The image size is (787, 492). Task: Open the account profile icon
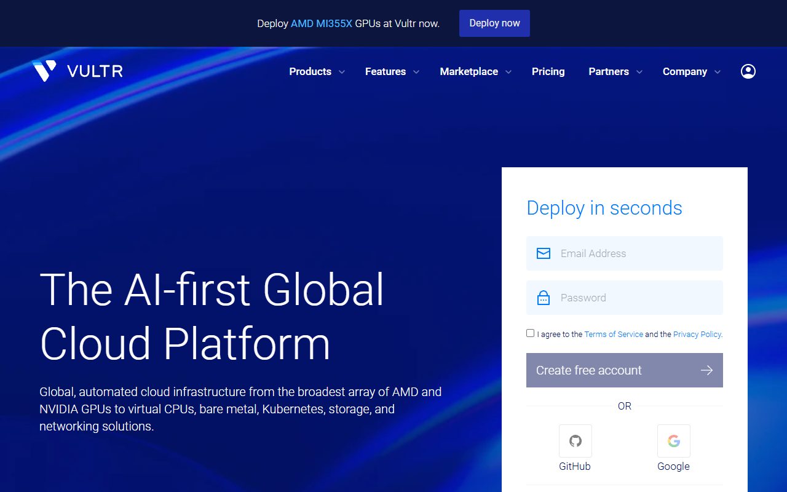click(748, 71)
